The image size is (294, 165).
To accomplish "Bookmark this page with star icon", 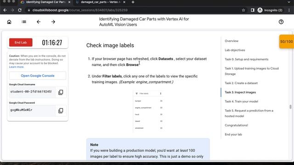I will (x=243, y=10).
